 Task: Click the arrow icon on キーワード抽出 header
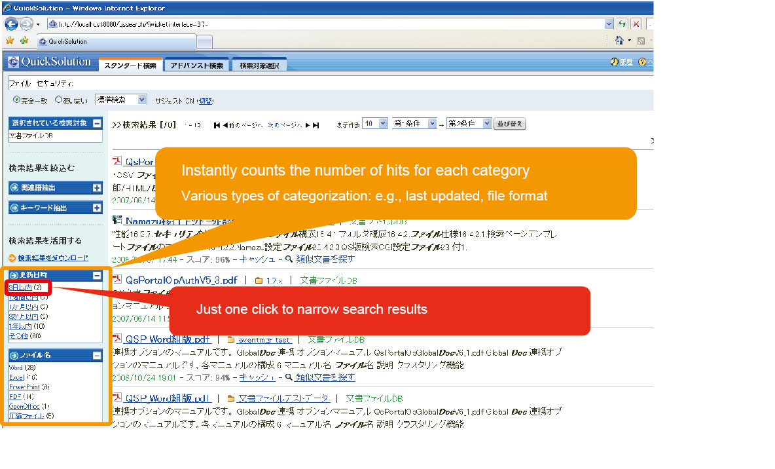pyautogui.click(x=14, y=208)
